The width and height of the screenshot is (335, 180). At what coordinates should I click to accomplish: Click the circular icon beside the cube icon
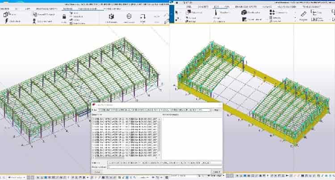[129, 16]
